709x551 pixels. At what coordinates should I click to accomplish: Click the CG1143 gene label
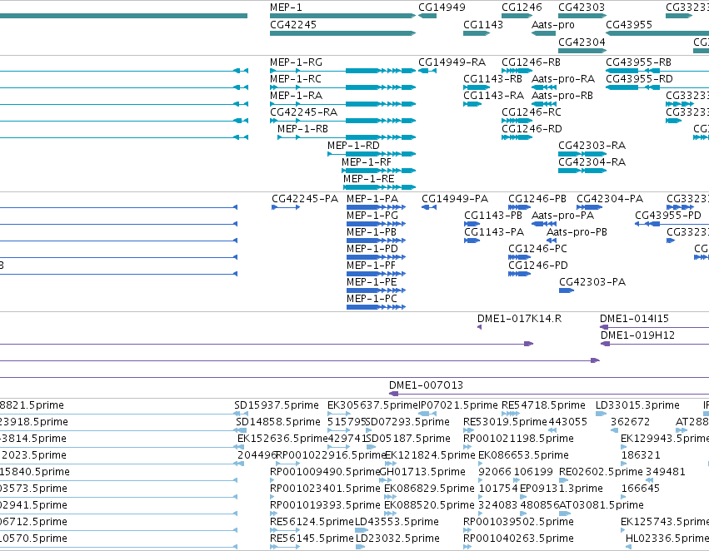tap(483, 25)
